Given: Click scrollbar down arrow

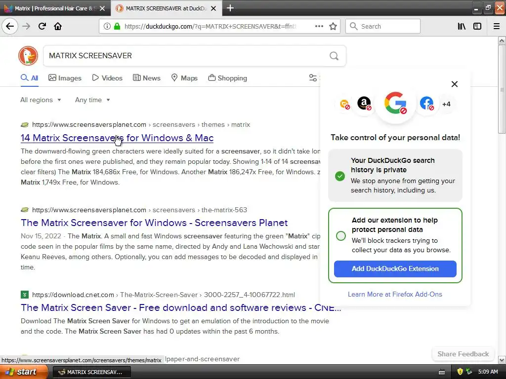Looking at the screenshot, I should pyautogui.click(x=502, y=360).
